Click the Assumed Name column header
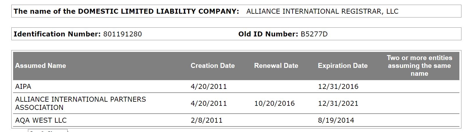Image resolution: width=469 pixels, height=132 pixels. [40, 66]
